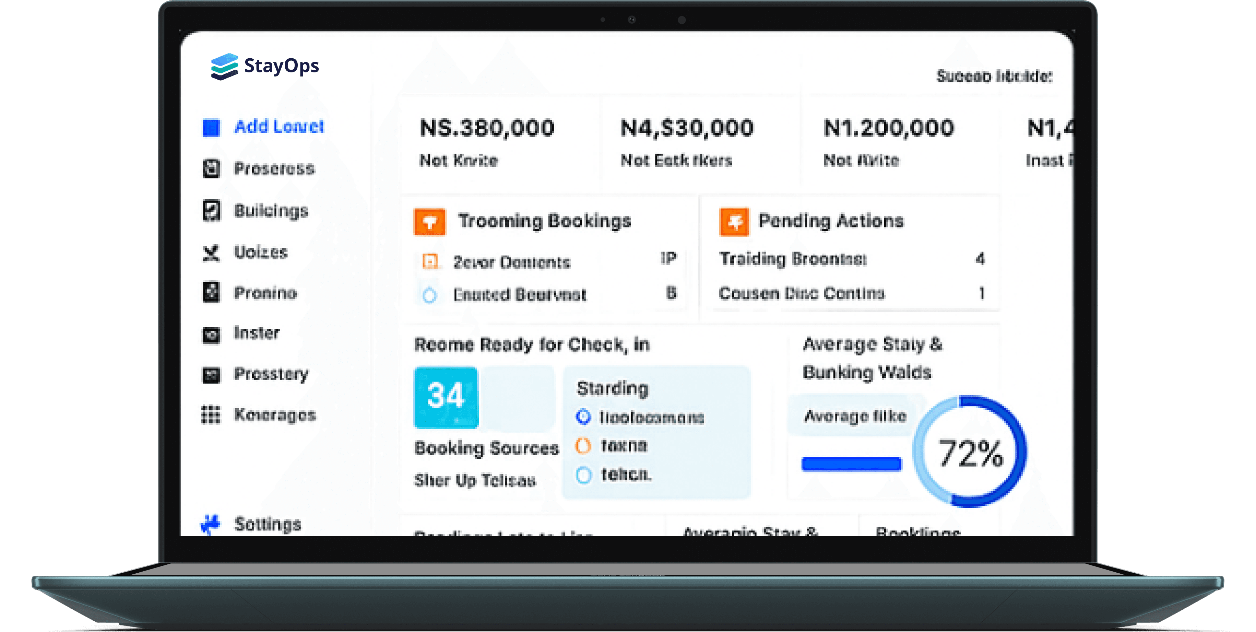
Task: Click the Pronino sidebar icon
Action: coord(212,293)
